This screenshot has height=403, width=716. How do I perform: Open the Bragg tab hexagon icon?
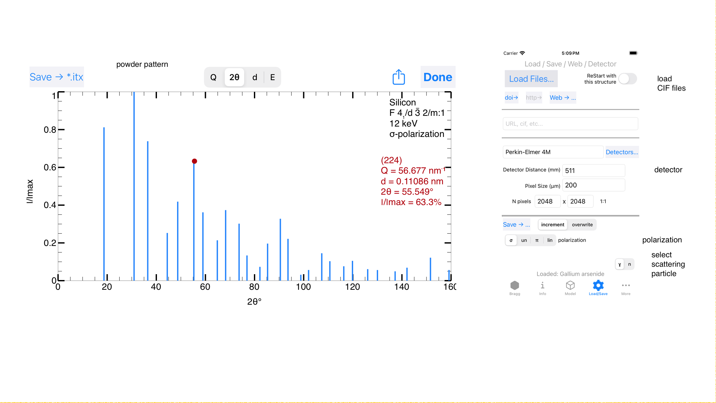click(515, 285)
